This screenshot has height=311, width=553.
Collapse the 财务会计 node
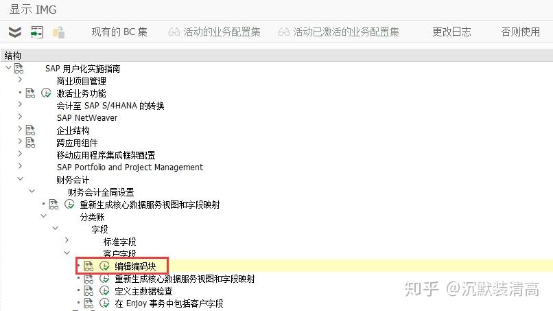[20, 179]
